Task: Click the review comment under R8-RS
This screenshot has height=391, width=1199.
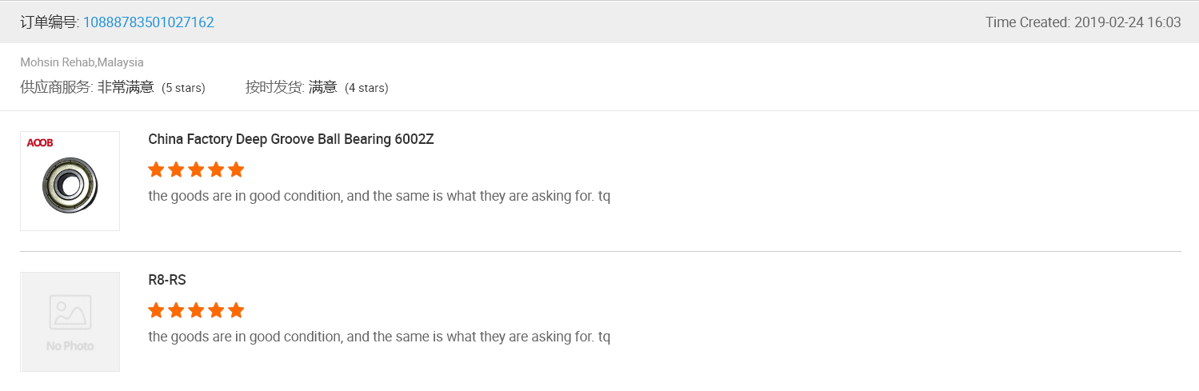Action: click(x=379, y=337)
